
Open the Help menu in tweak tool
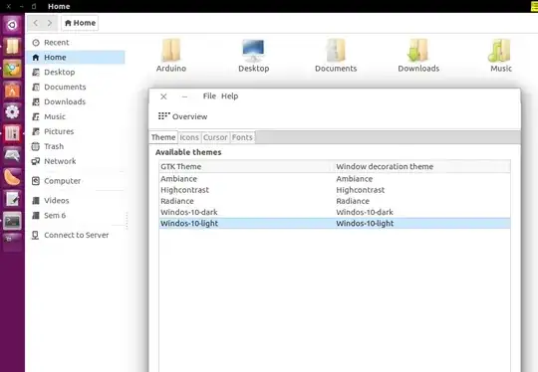tap(229, 96)
